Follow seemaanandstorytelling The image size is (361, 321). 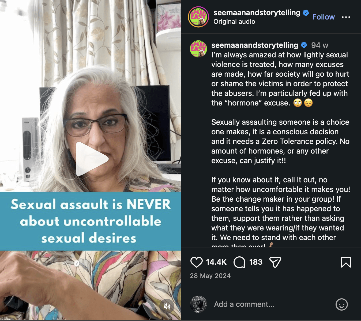(x=324, y=17)
